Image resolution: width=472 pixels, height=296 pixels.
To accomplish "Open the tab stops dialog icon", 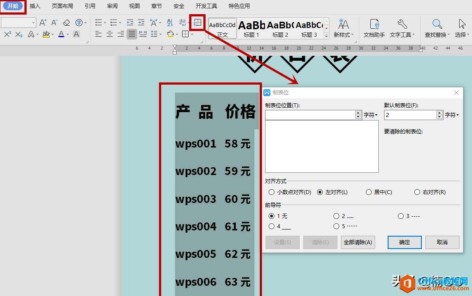I will (198, 23).
